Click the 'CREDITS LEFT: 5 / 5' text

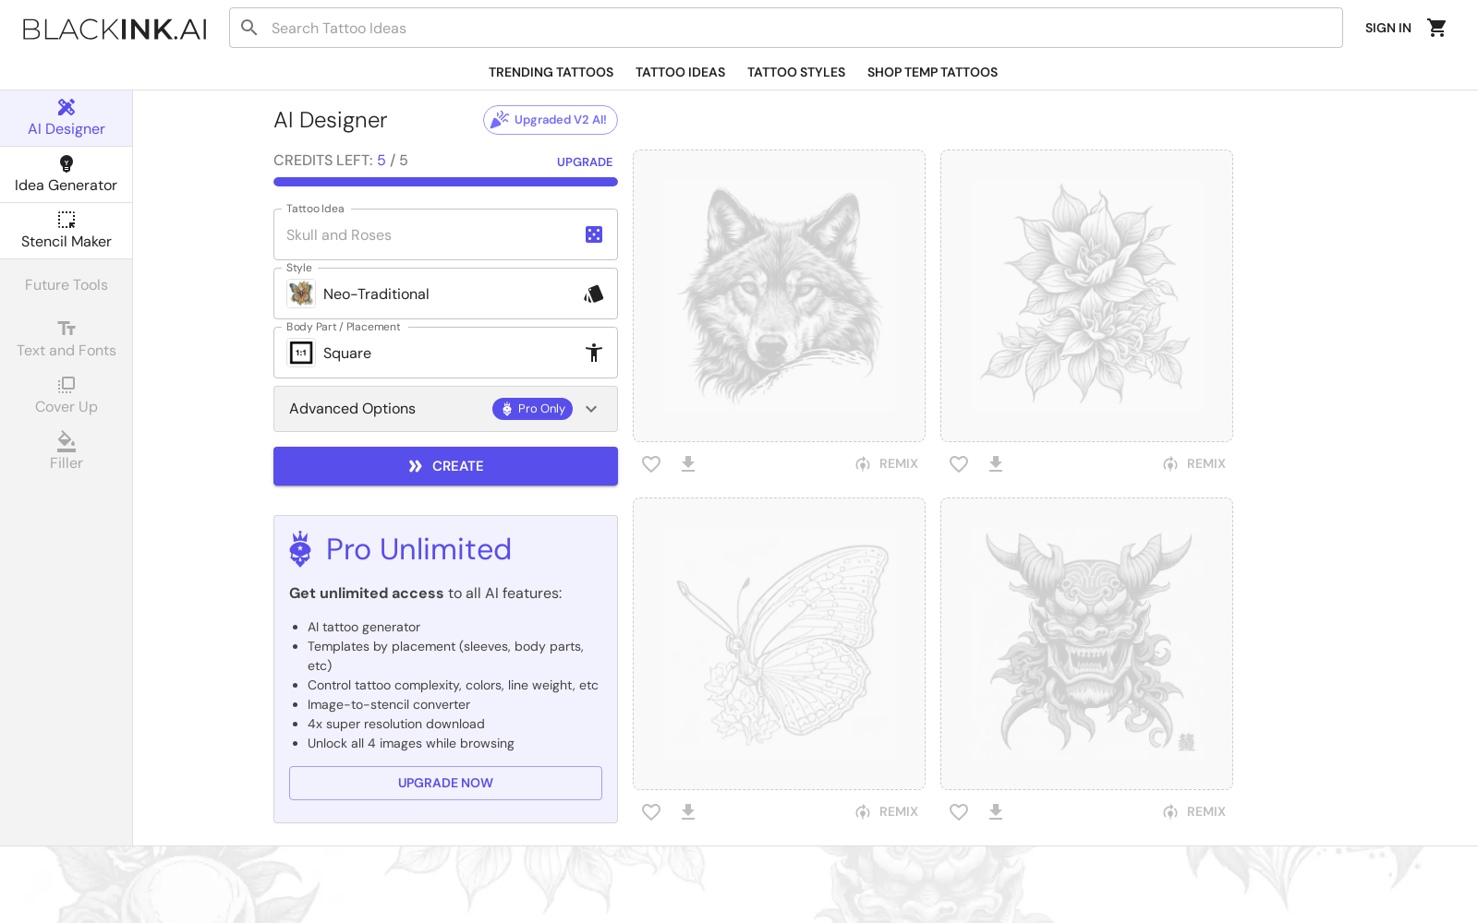pyautogui.click(x=341, y=161)
